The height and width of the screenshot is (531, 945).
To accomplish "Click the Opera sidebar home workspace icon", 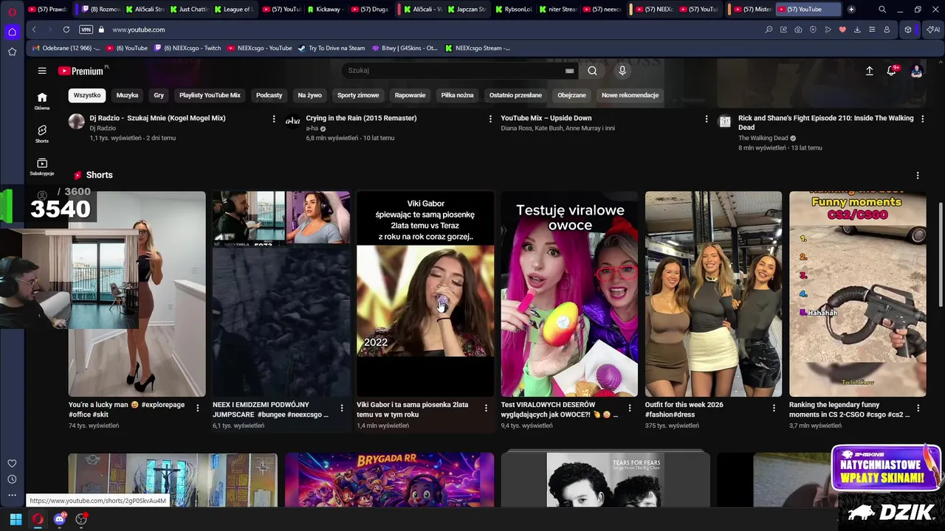I will [12, 32].
